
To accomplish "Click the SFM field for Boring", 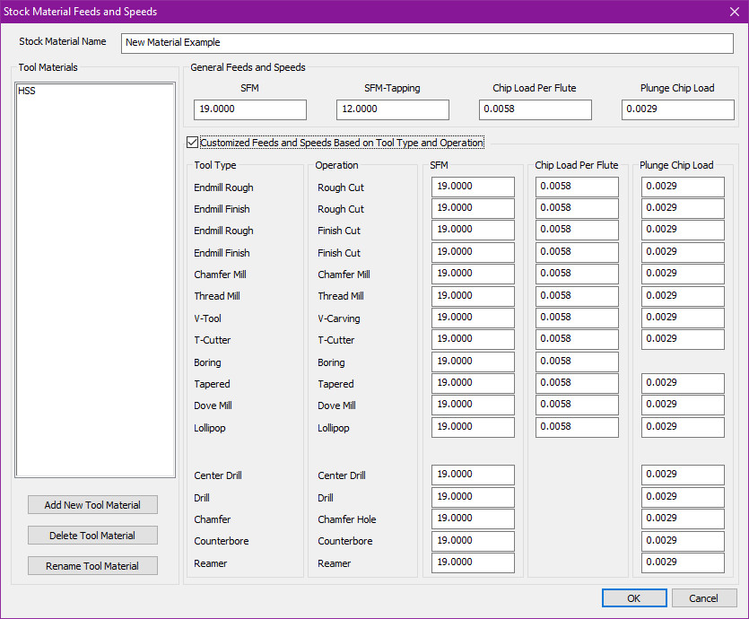I will click(473, 361).
